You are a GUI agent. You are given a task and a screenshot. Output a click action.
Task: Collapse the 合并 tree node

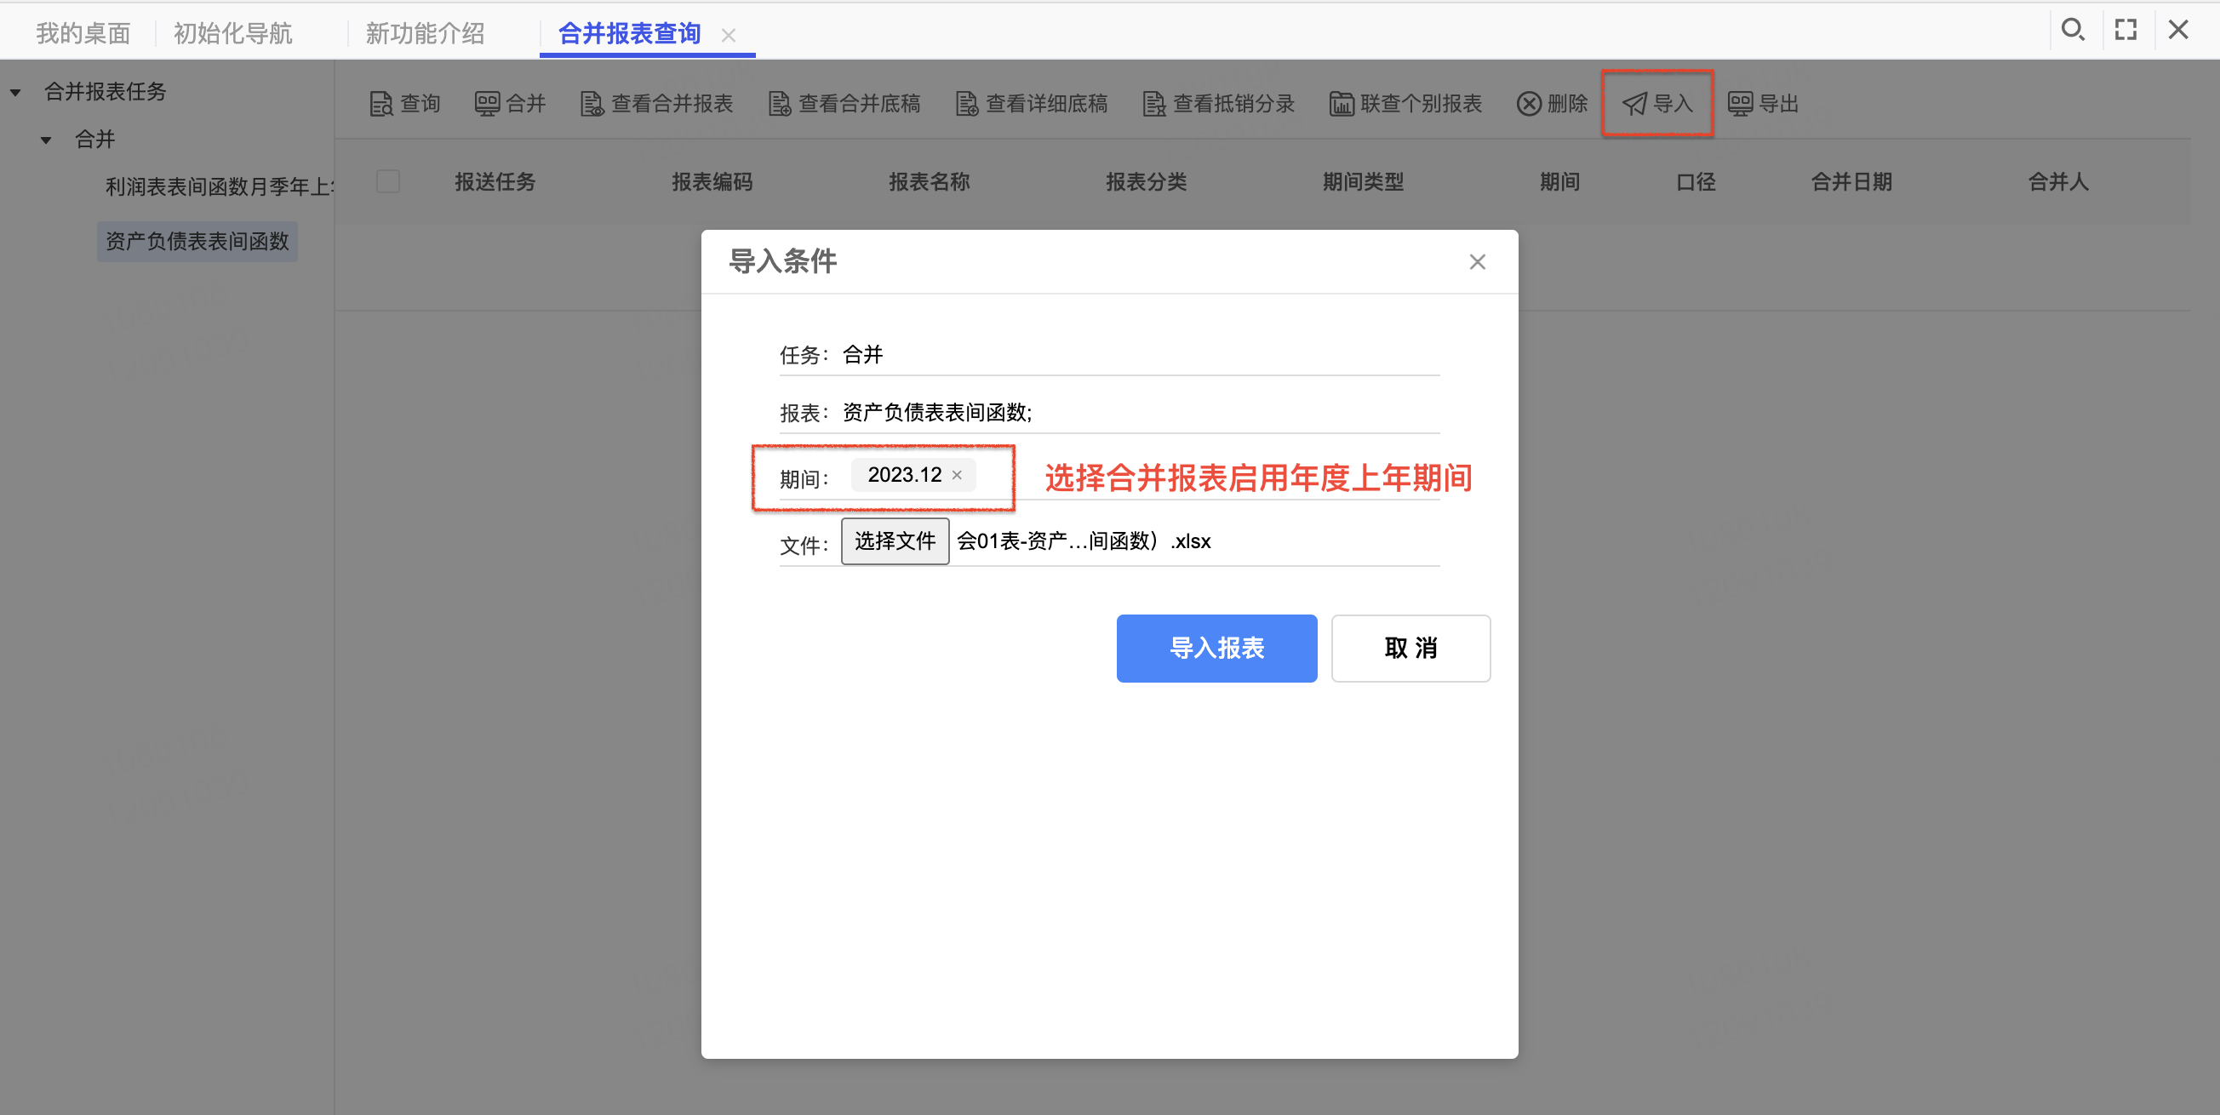(46, 140)
